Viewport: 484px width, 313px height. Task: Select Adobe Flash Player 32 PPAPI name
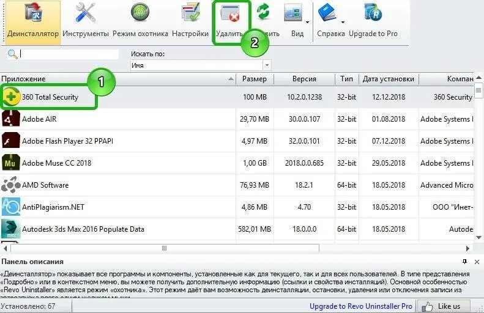coord(67,141)
